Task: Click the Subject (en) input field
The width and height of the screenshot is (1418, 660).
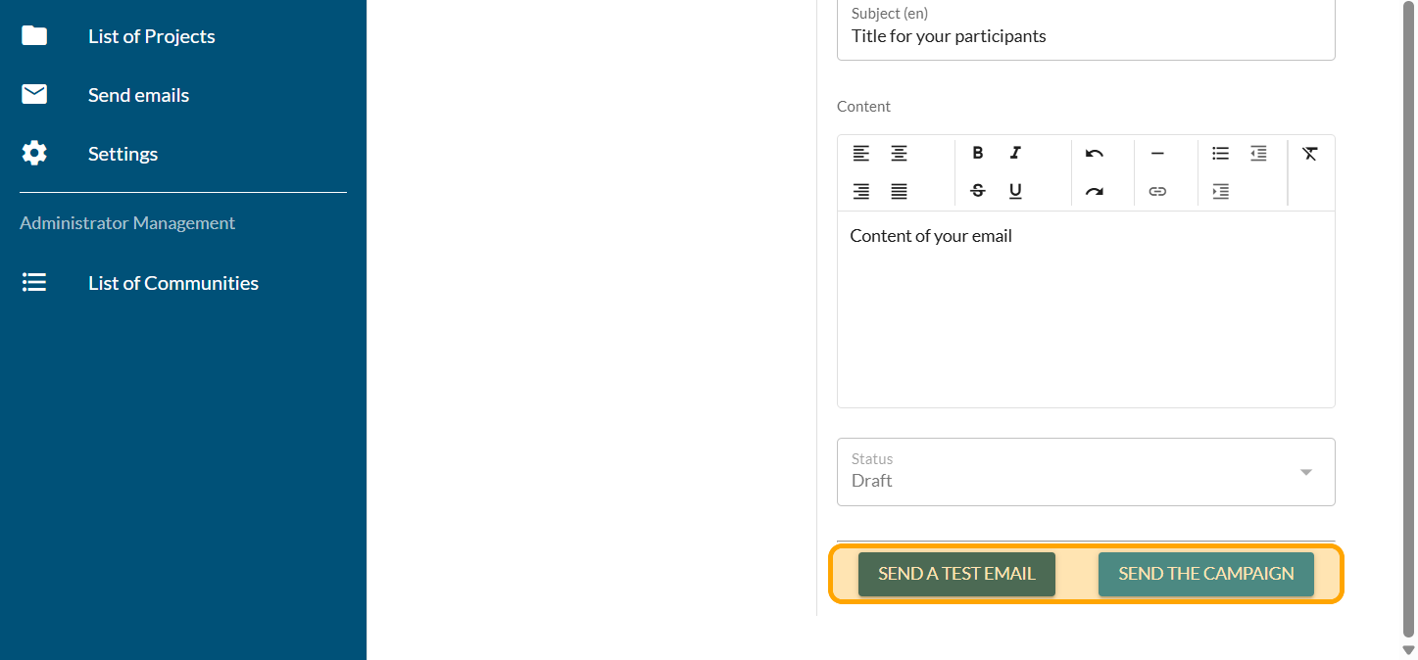Action: tap(1086, 36)
